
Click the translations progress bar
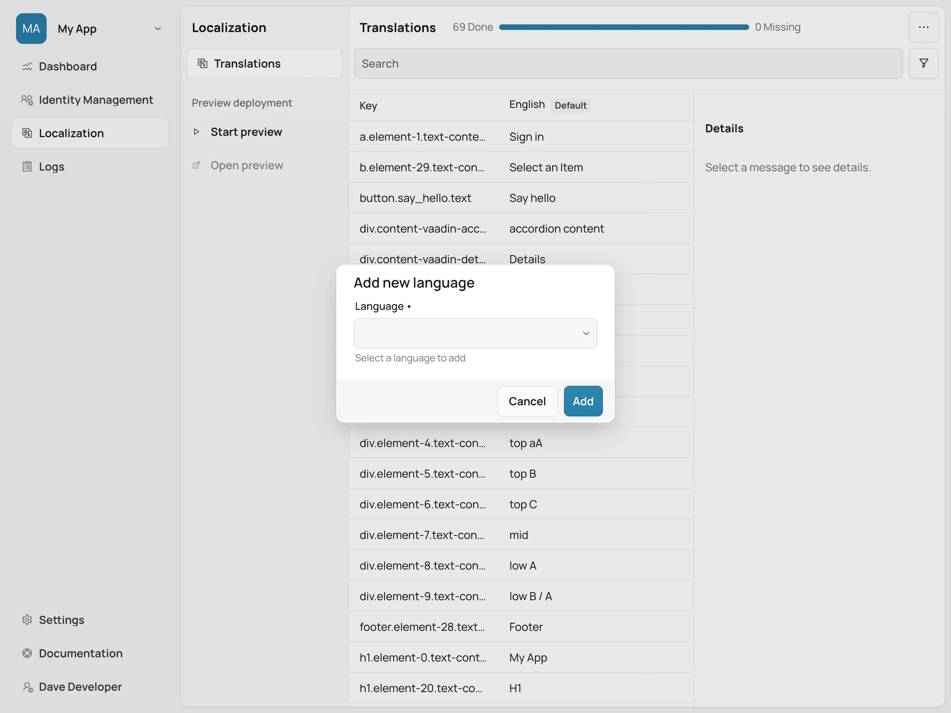point(623,27)
